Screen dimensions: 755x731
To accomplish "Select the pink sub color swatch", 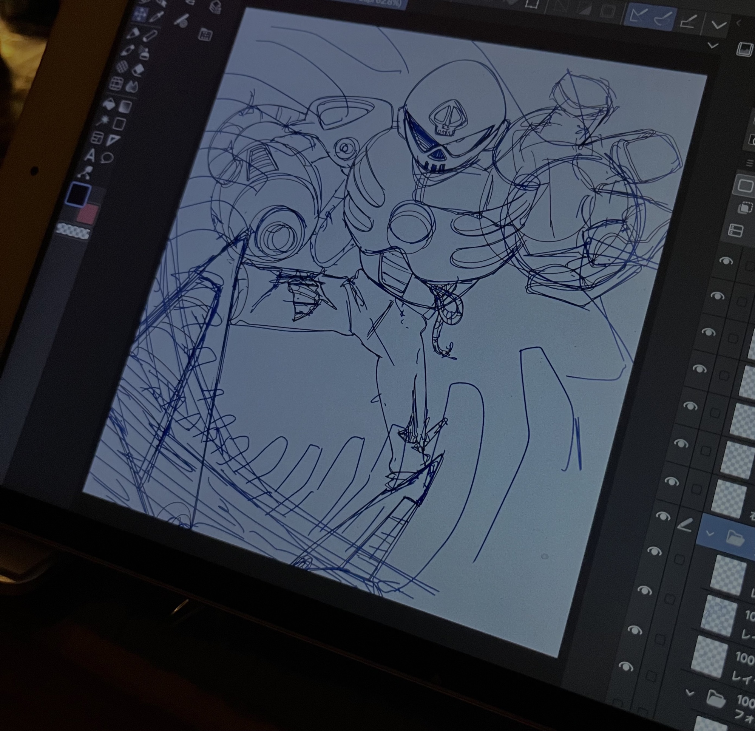I will pyautogui.click(x=88, y=214).
